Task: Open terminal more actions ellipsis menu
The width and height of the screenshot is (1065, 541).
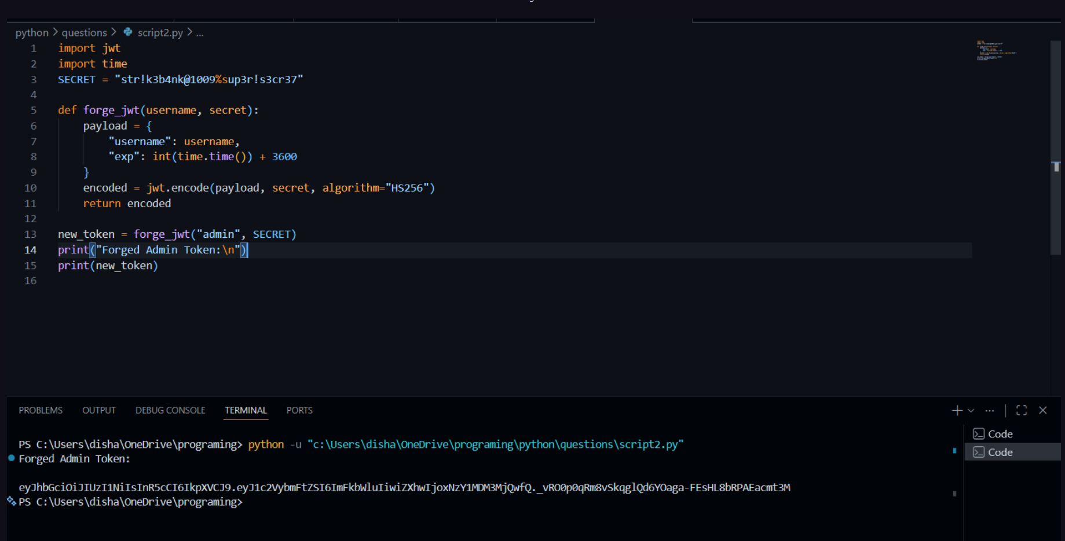Action: (x=990, y=410)
